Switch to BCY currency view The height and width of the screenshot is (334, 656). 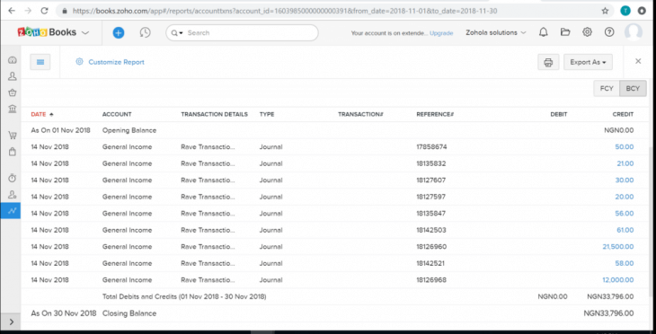(x=633, y=89)
